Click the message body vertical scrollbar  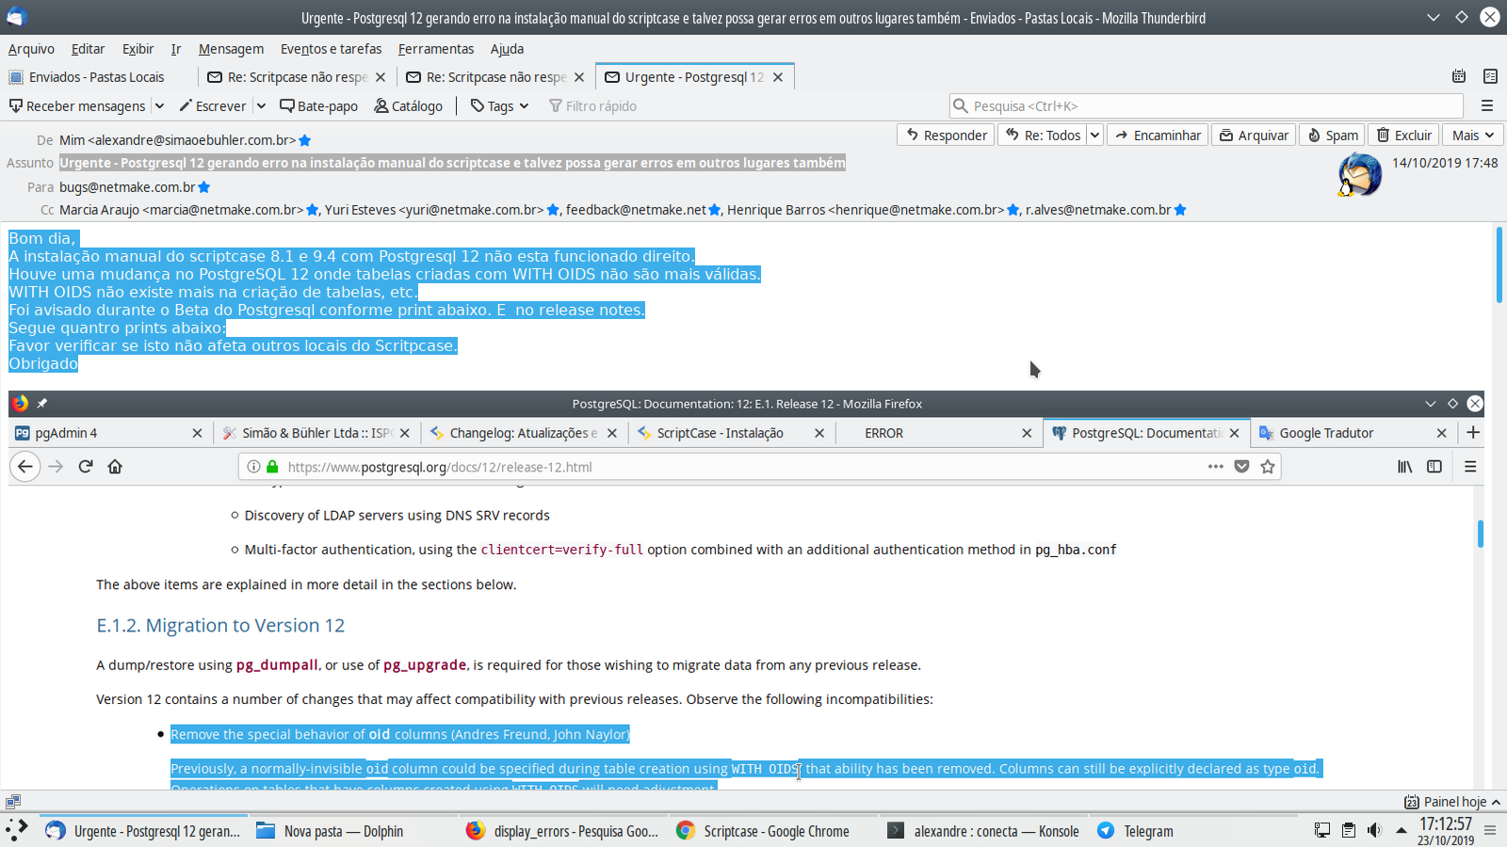click(x=1499, y=264)
